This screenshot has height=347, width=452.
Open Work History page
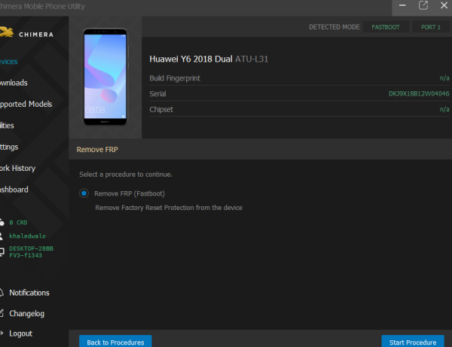point(17,168)
